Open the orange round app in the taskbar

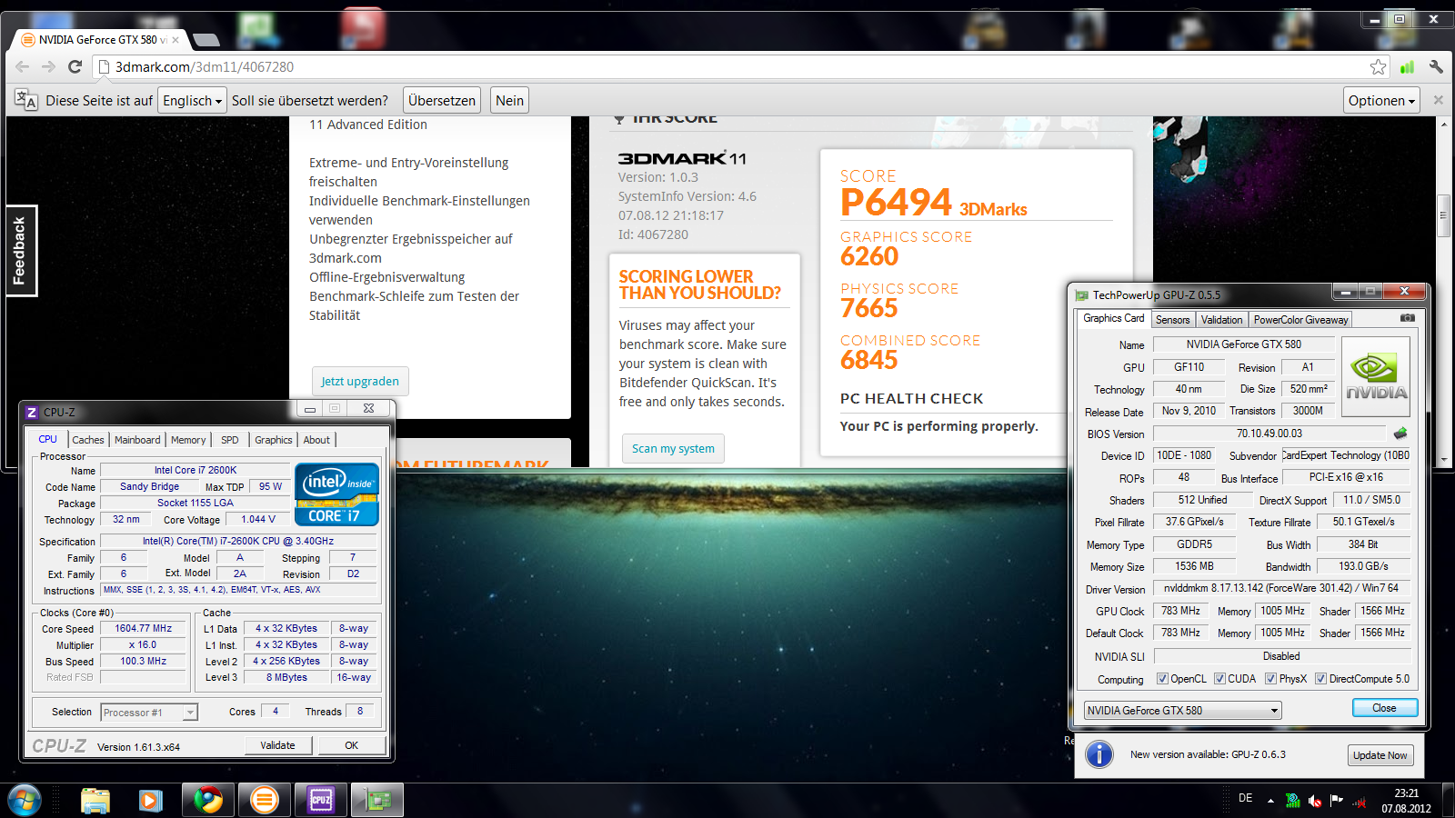265,801
